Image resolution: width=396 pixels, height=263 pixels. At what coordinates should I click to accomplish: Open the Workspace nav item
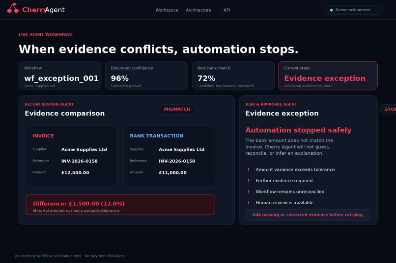coord(167,10)
